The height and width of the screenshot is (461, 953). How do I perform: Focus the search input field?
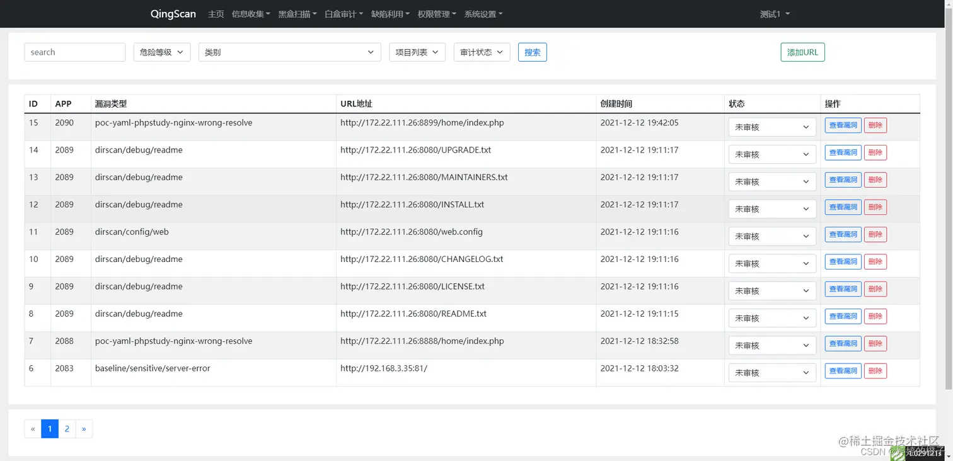tap(75, 52)
